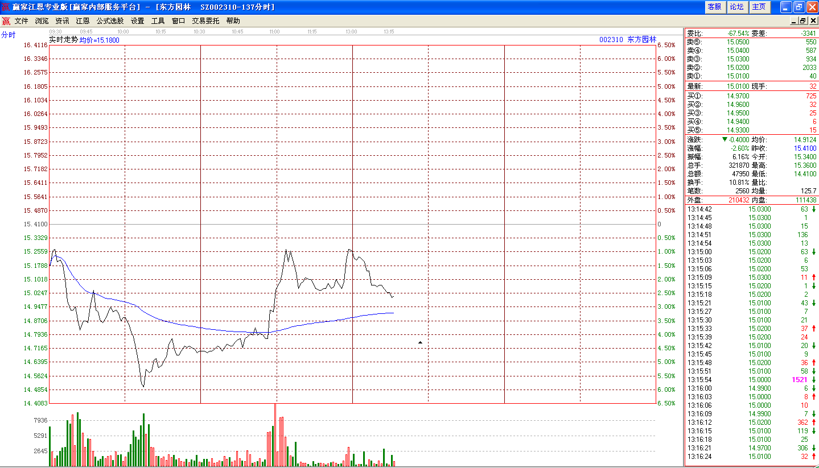
Task: Close the inner chart window in menu bar
Action: click(x=812, y=21)
